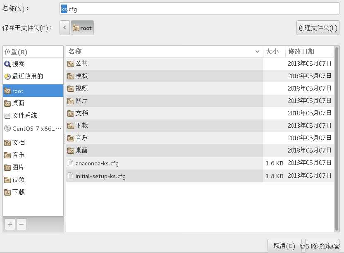Screen dimensions: 344x253
Task: Select the 文档 folder in file list
Action: [200, 113]
